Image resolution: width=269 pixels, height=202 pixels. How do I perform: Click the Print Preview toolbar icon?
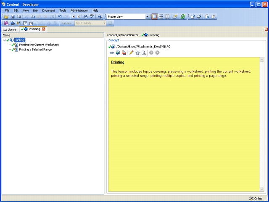[19, 17]
